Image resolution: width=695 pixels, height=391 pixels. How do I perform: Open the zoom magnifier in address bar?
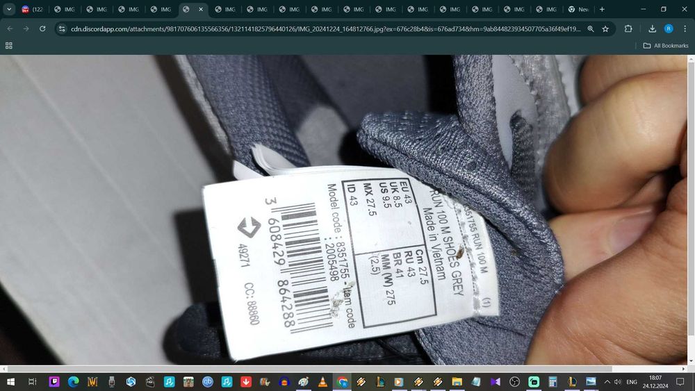tap(591, 28)
